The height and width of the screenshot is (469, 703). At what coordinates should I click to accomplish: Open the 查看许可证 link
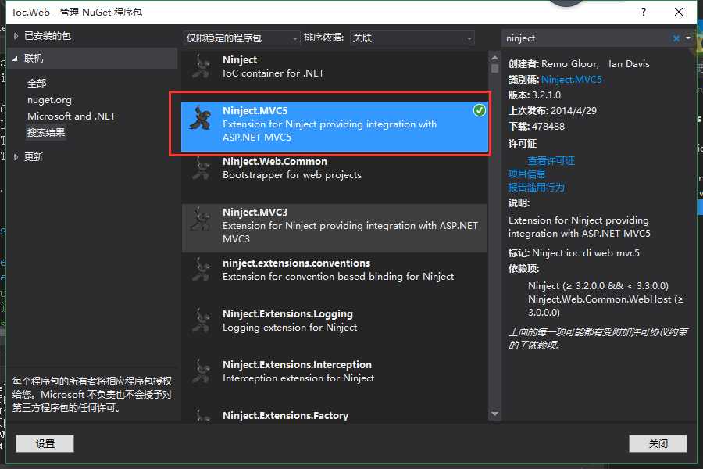point(551,161)
